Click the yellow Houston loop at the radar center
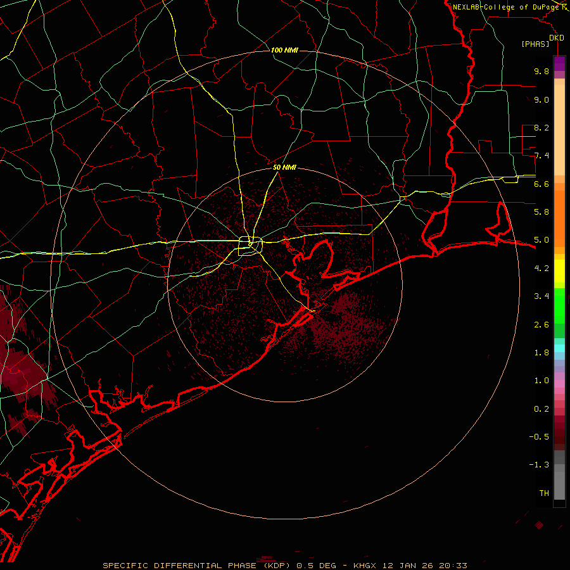 point(250,246)
